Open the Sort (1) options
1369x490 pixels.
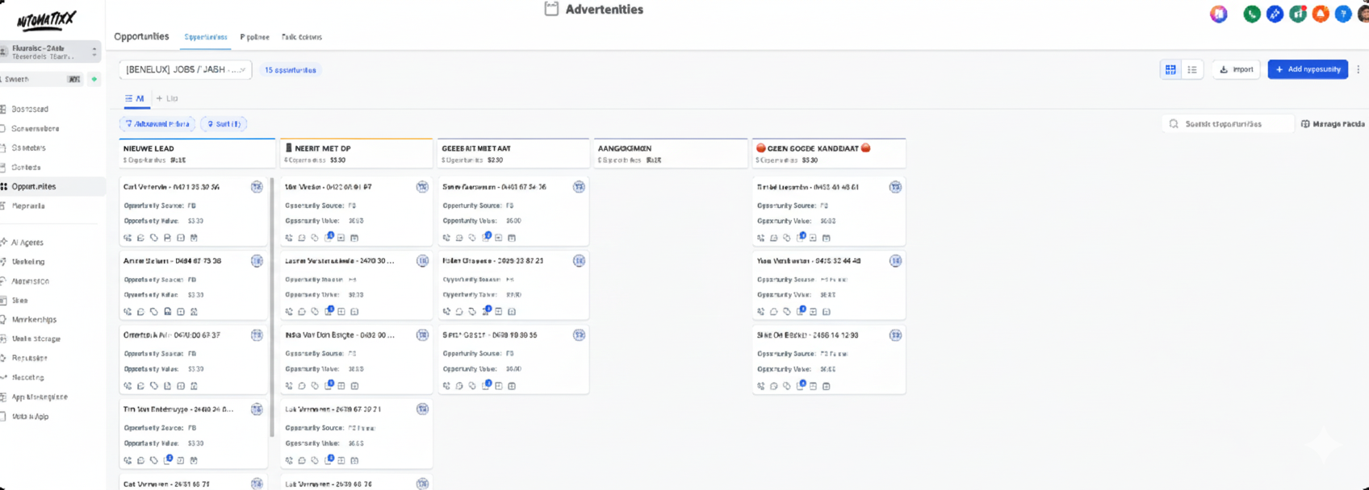224,124
